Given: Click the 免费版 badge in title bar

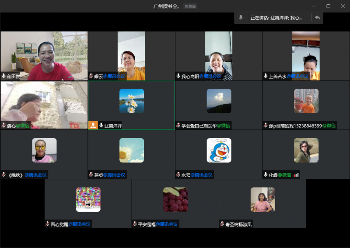Looking at the screenshot, I should [x=190, y=6].
